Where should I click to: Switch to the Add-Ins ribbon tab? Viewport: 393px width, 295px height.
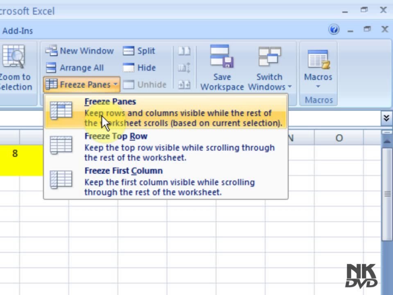coord(17,31)
